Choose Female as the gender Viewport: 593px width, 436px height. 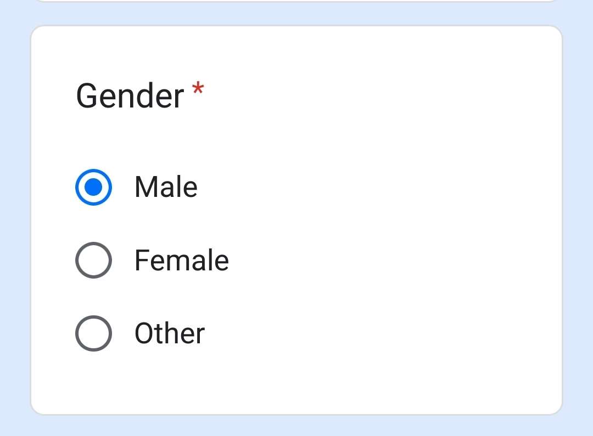coord(93,260)
